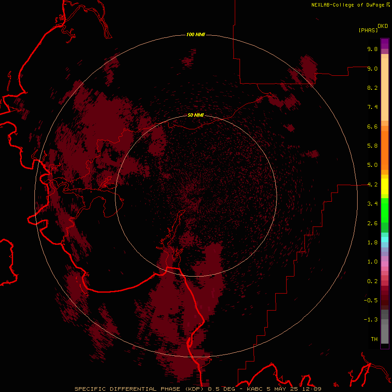392x392 pixels.
Task: Click the bright green band of the color scale
Action: pos(385,210)
